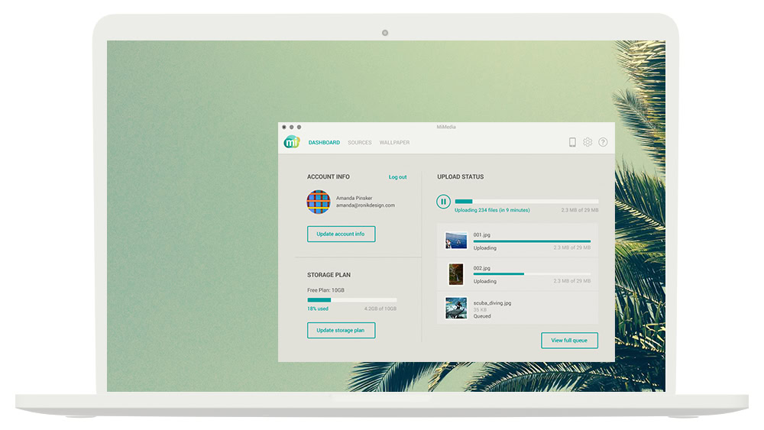The image size is (764, 430).
Task: Open the 002.jpg thumbnail
Action: [456, 274]
